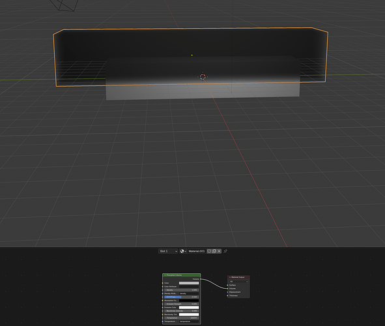Click the Volume input socket on Material Output
This screenshot has width=385, height=326.
227,289
